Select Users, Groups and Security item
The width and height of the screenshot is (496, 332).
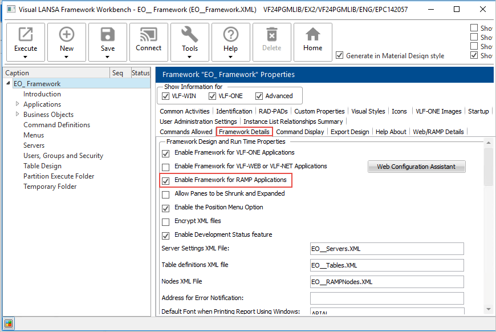point(63,156)
